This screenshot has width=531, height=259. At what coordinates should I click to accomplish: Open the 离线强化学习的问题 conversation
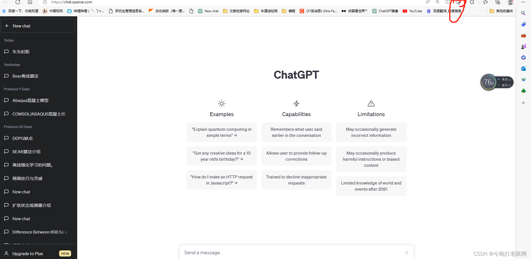coord(37,165)
